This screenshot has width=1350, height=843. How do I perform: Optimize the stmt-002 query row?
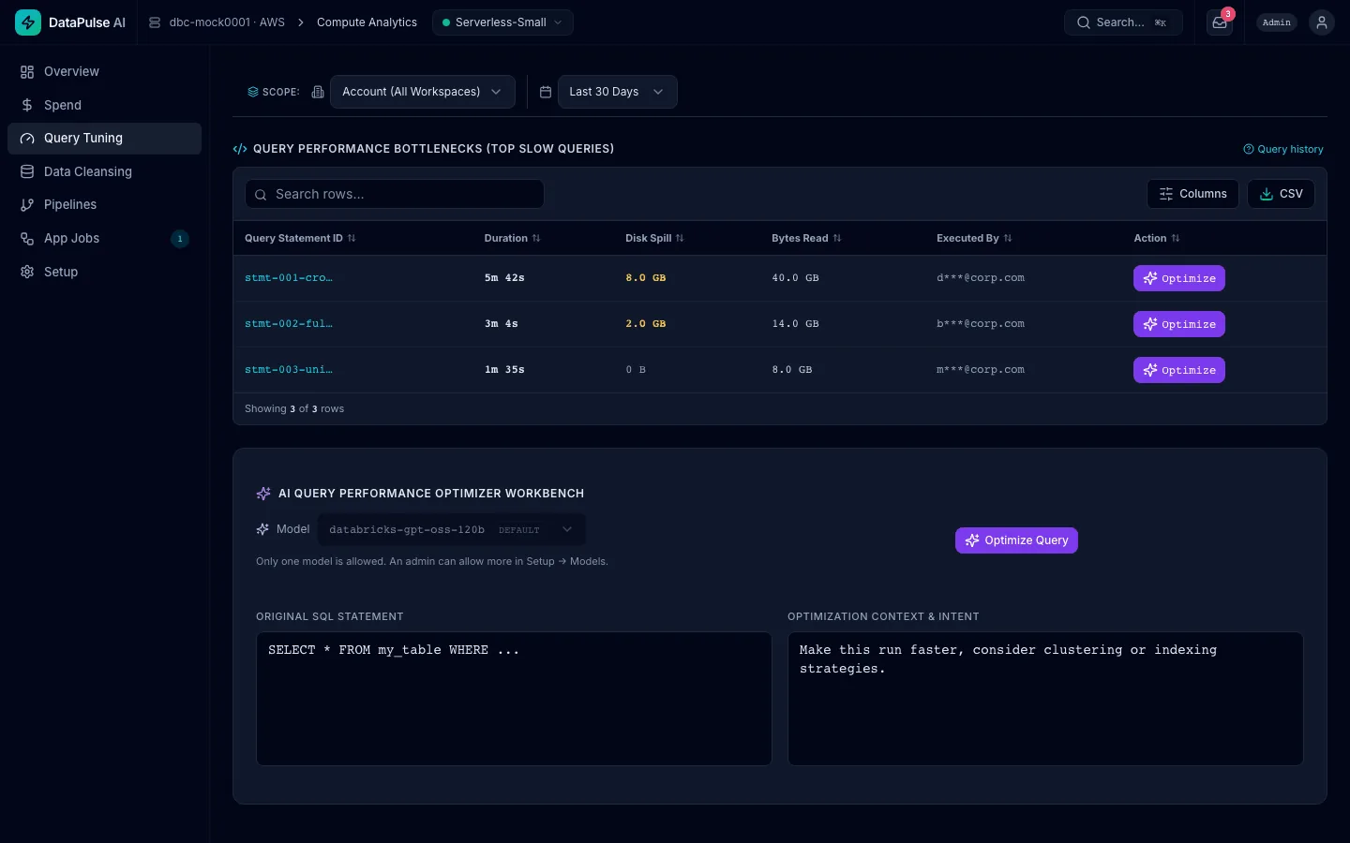1179,324
